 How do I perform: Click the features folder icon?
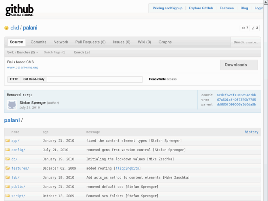coord(7,168)
